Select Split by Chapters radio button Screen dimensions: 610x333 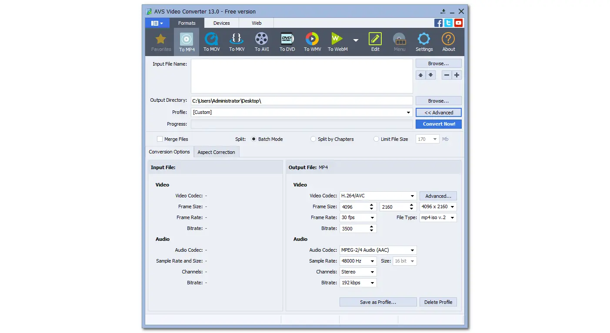(313, 139)
